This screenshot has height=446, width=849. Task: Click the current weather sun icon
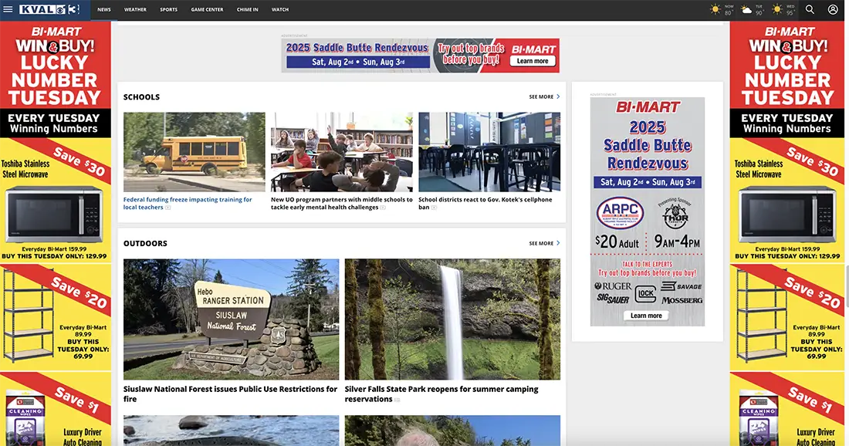(715, 9)
